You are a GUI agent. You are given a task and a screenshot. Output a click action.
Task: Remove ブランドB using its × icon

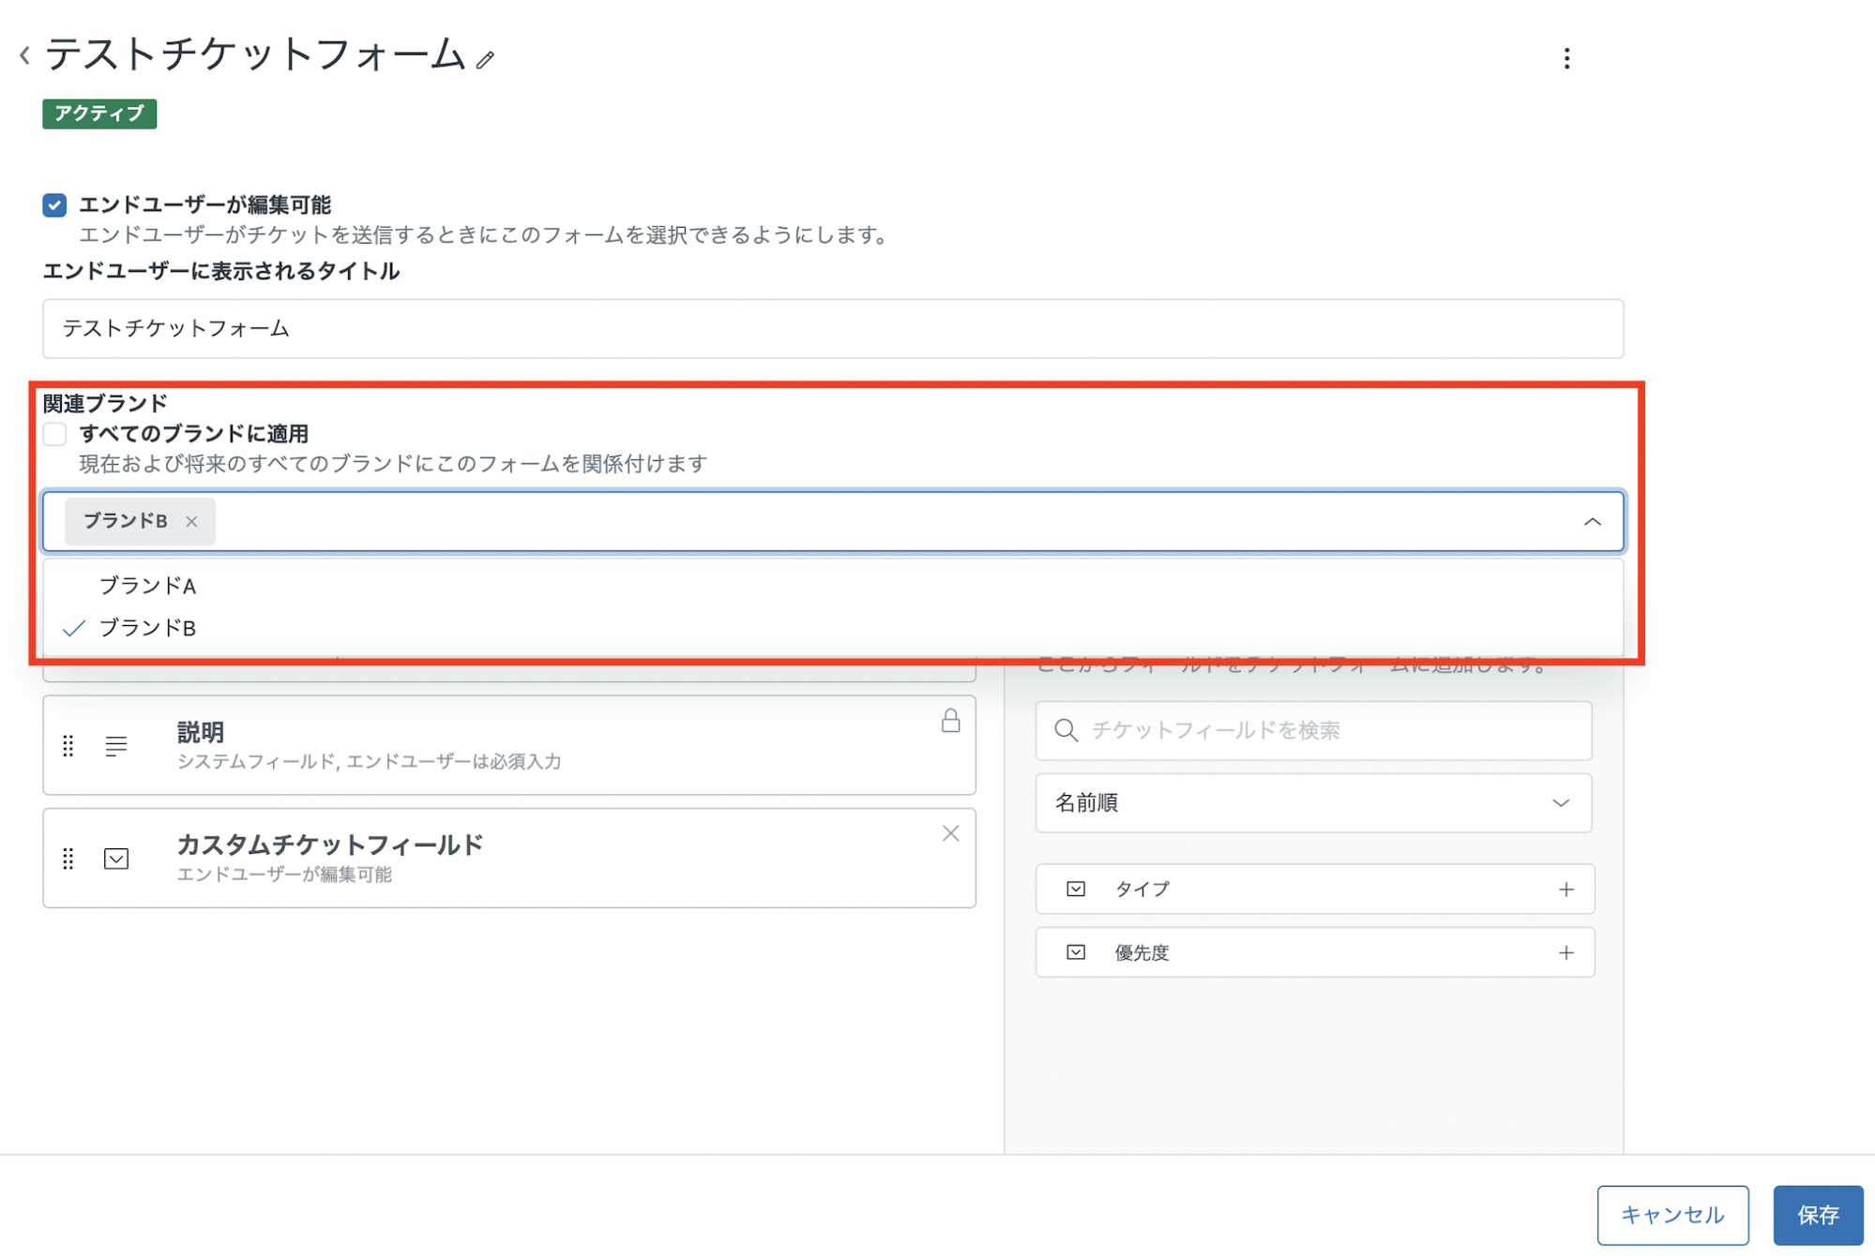tap(192, 521)
